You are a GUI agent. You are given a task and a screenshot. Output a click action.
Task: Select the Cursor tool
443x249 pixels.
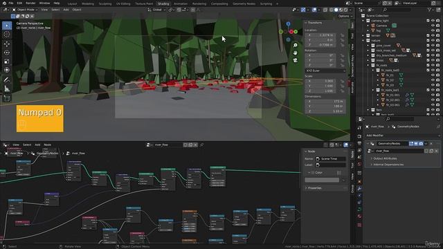(x=7, y=35)
